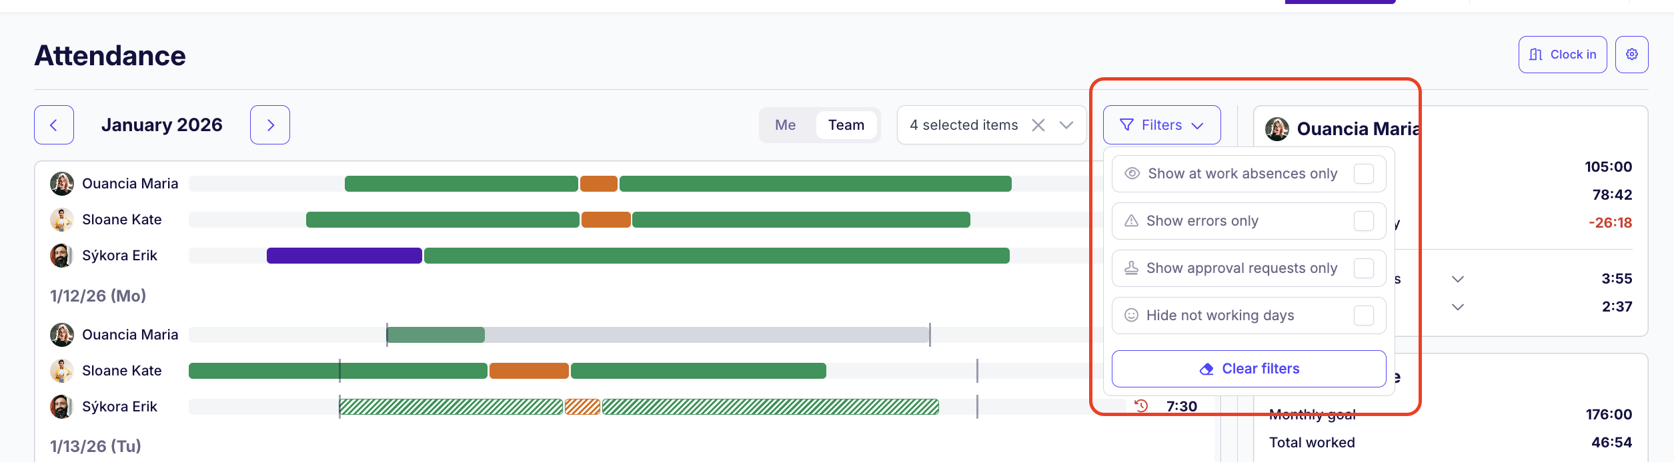Switch to the Me tab

[x=785, y=125]
